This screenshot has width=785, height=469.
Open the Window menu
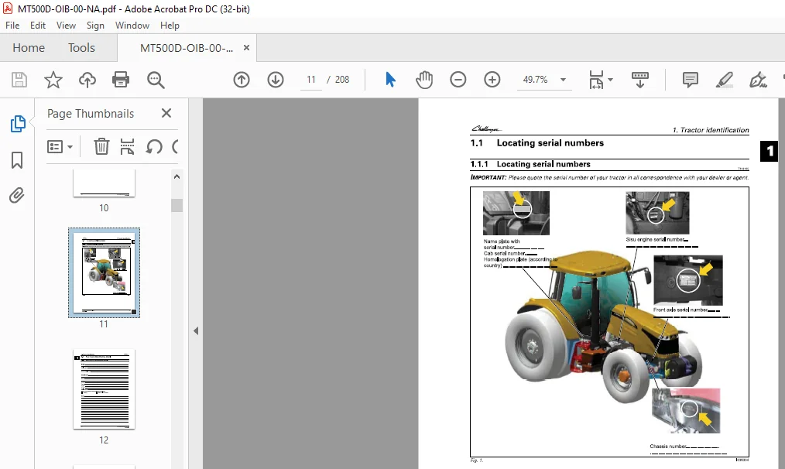(132, 26)
